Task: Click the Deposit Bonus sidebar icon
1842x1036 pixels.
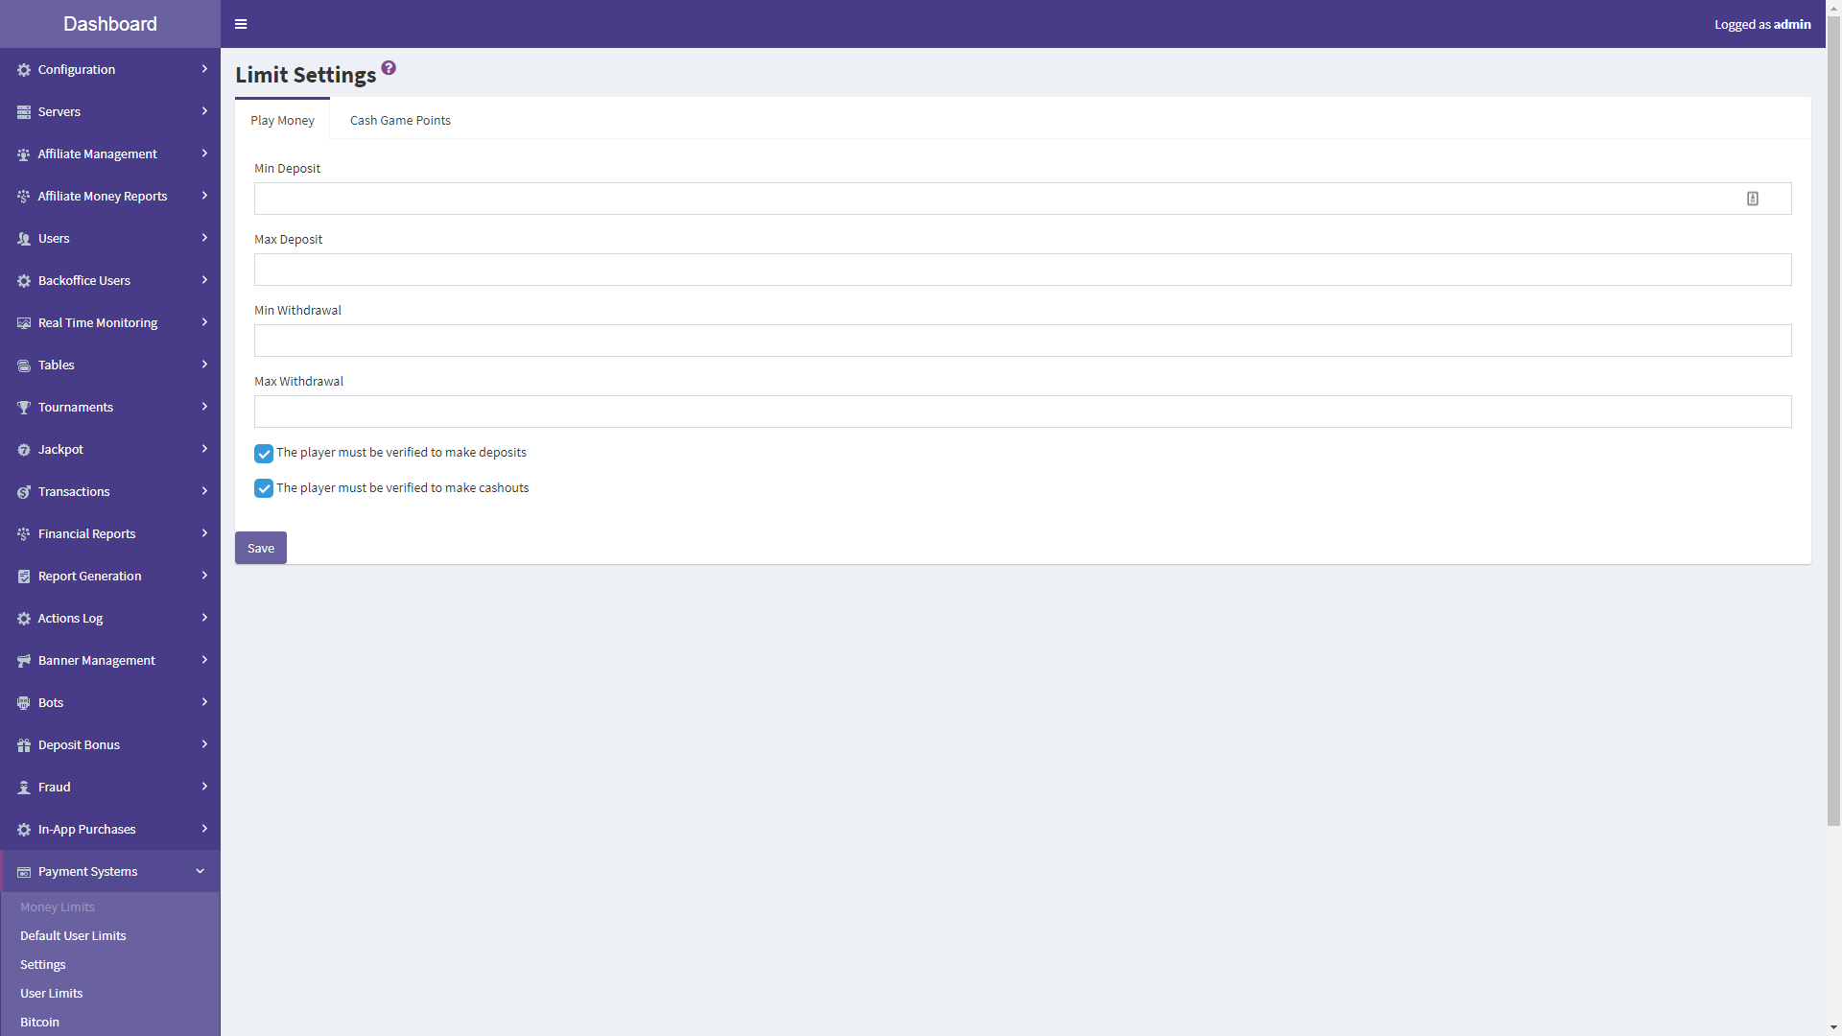Action: [23, 743]
